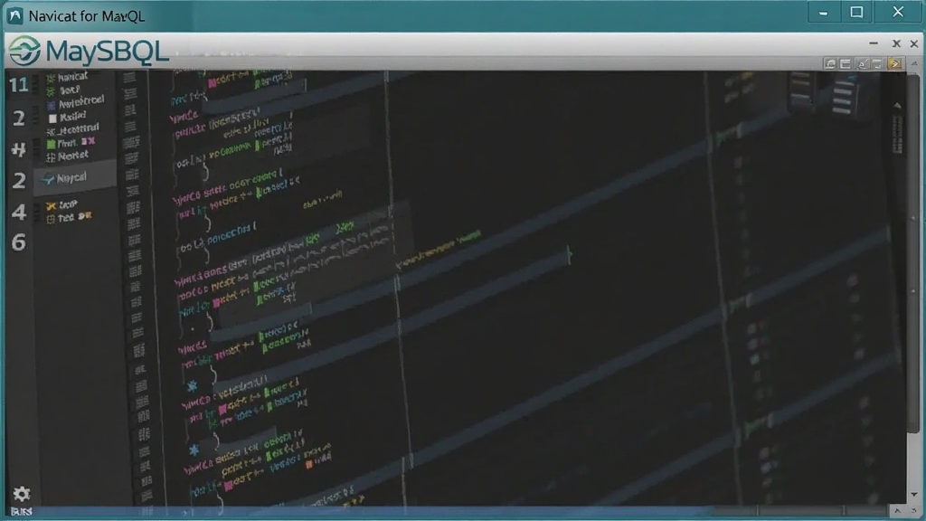
Task: Open the settings gear icon above Bues
Action: (22, 494)
